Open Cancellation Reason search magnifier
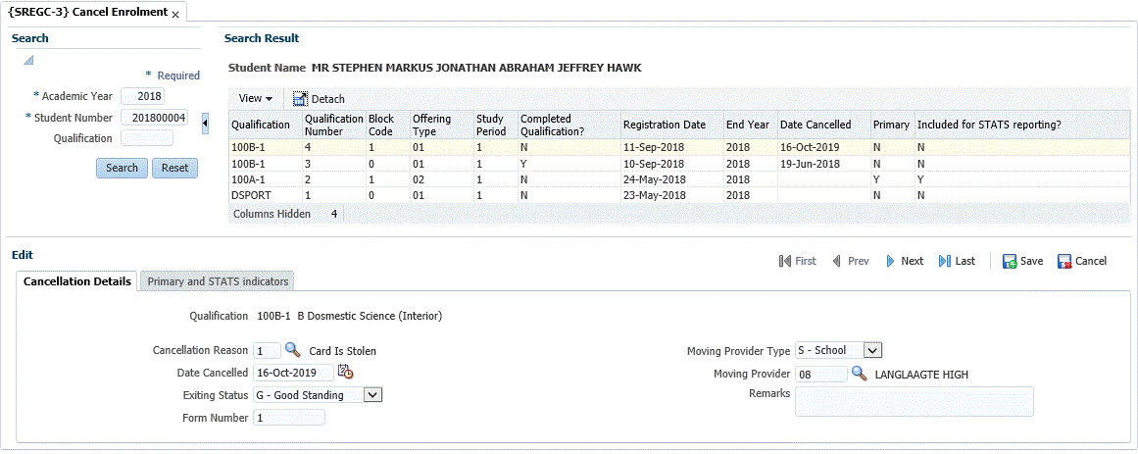Screen dimensions: 1138x454 (291, 350)
